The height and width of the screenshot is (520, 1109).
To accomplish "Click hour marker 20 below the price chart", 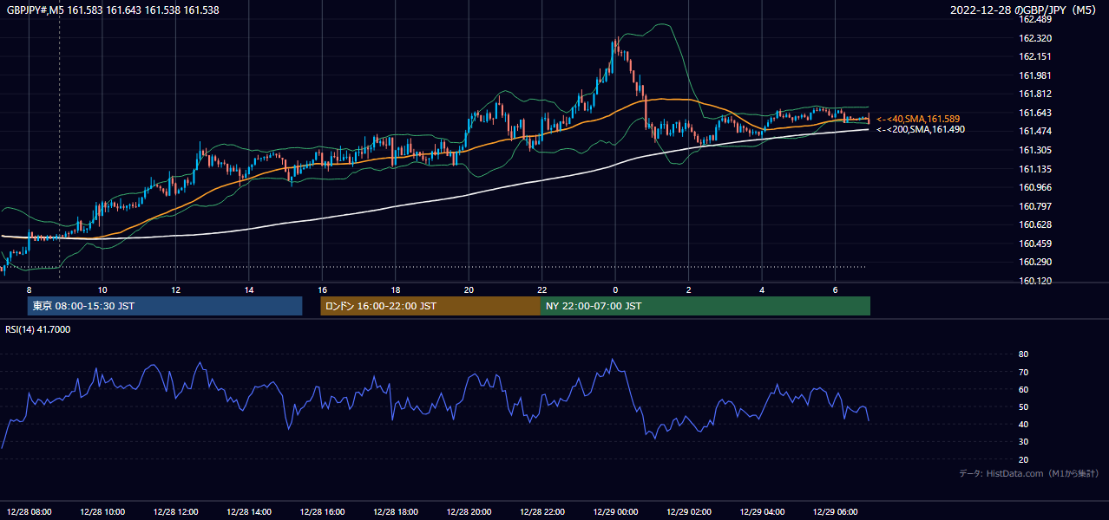I will click(469, 289).
